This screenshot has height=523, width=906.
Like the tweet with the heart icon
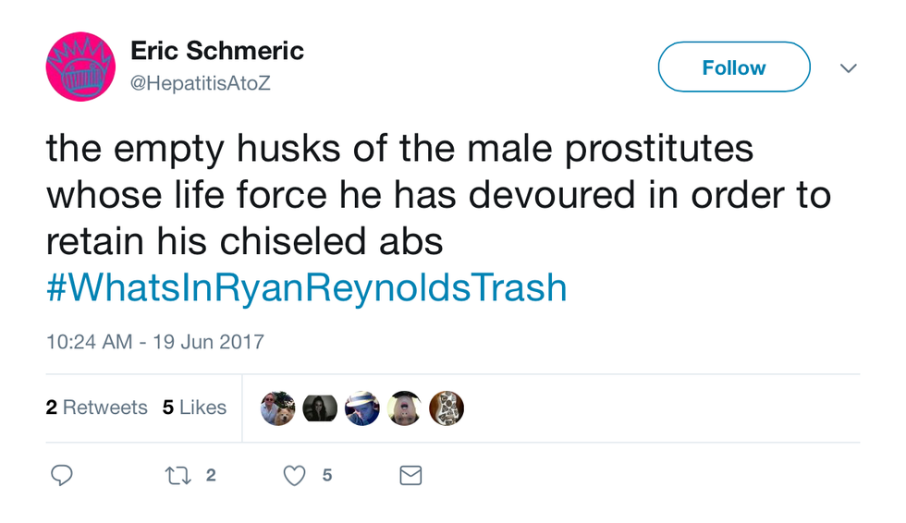pyautogui.click(x=294, y=475)
